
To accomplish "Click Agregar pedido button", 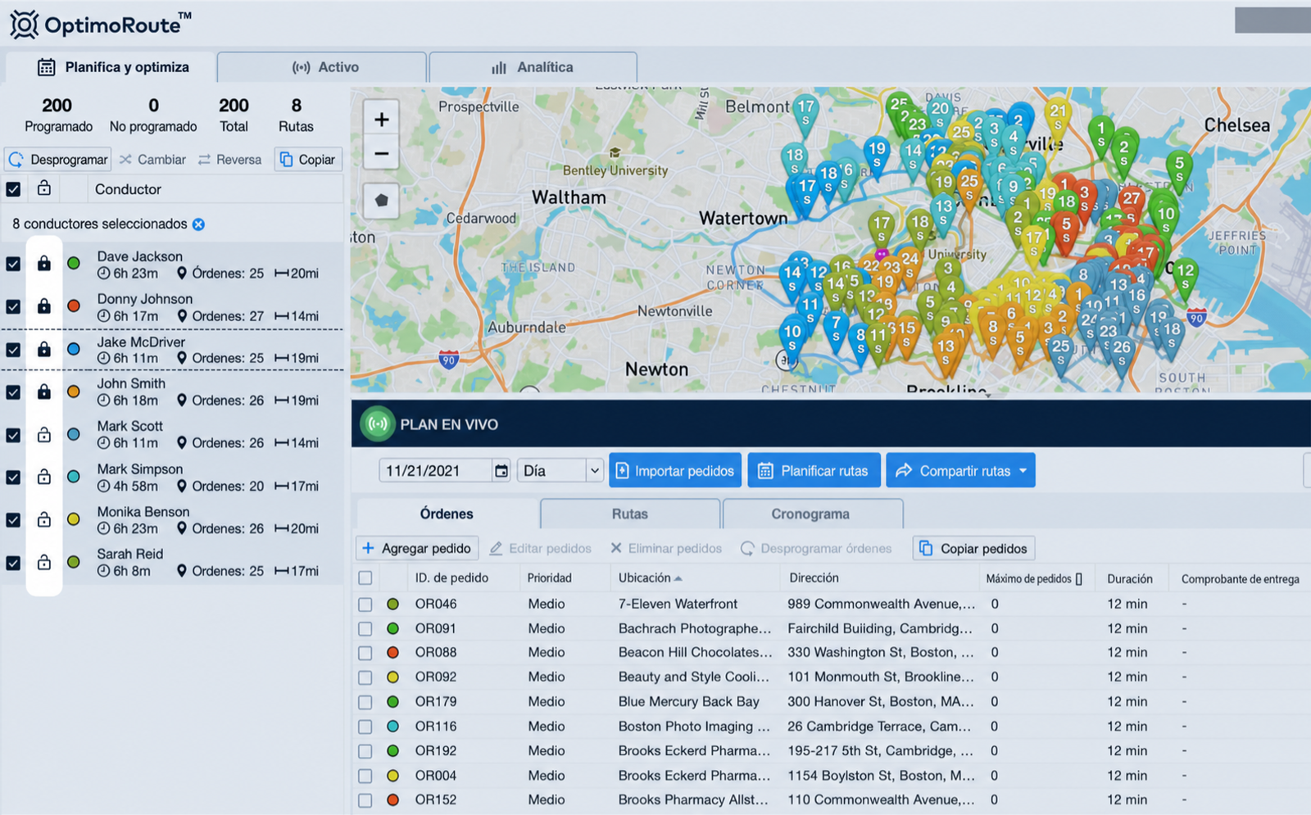I will pyautogui.click(x=417, y=548).
